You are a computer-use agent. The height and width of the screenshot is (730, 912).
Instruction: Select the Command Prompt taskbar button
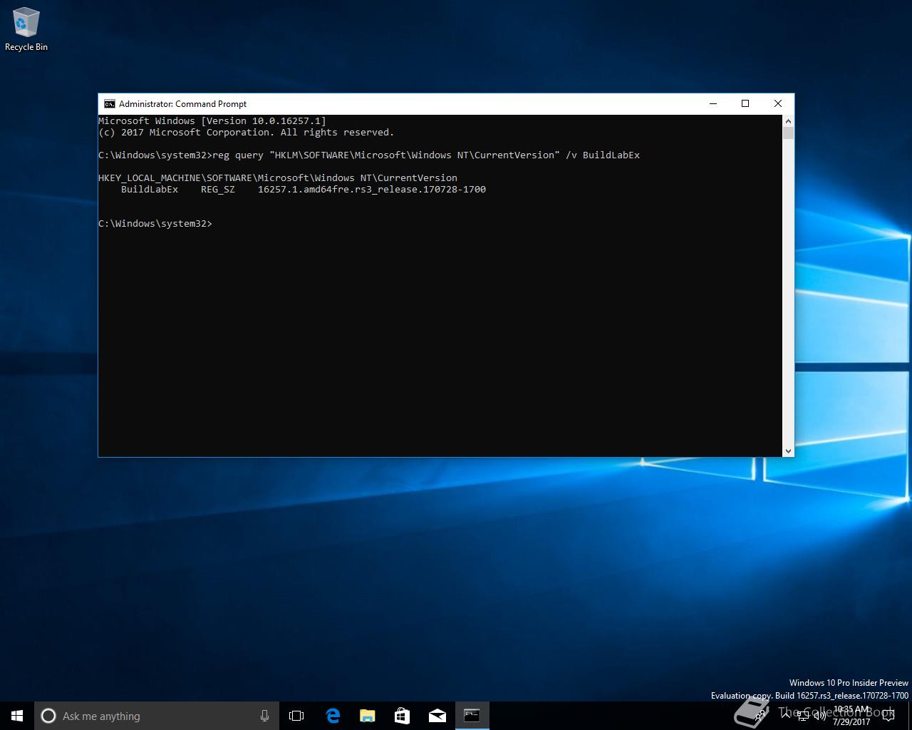[x=472, y=716]
